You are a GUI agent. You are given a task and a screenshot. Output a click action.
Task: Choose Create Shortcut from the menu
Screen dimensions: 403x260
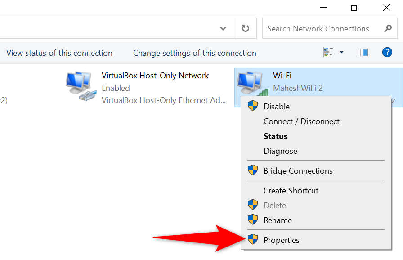pyautogui.click(x=291, y=191)
